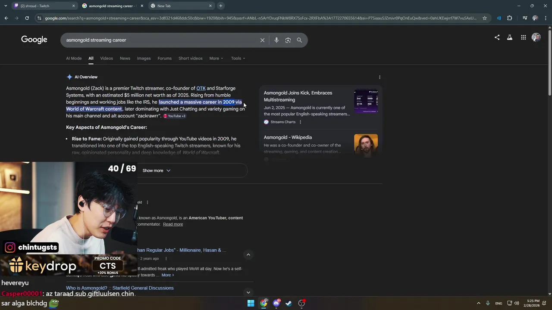
Task: Open the OTK link in AI Overview
Action: tap(201, 88)
